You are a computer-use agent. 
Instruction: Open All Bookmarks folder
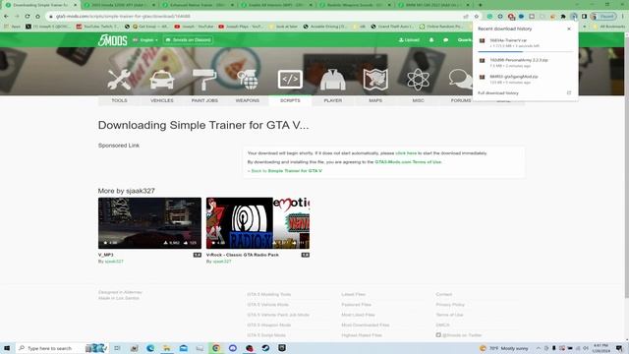[x=608, y=27]
